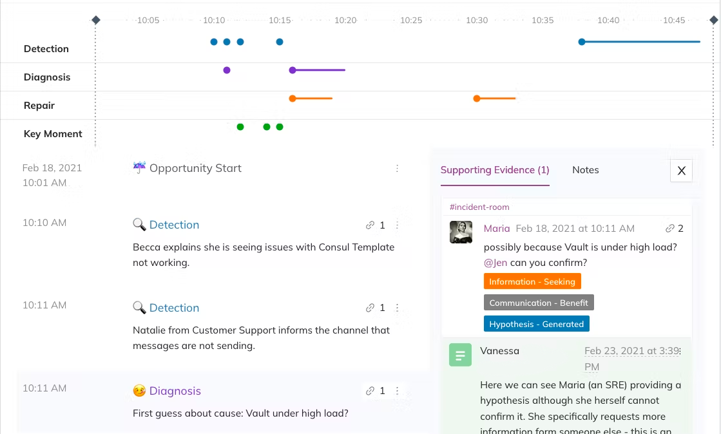This screenshot has width=721, height=434.
Task: Click link icon on Diagnosis event
Action: coord(370,391)
